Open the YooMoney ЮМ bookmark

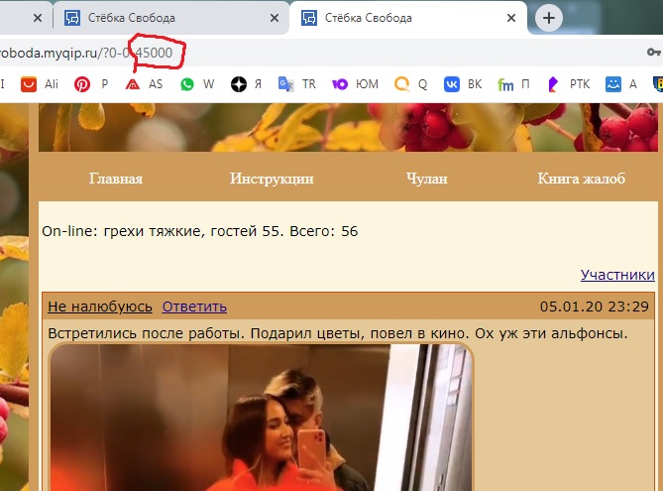click(355, 84)
